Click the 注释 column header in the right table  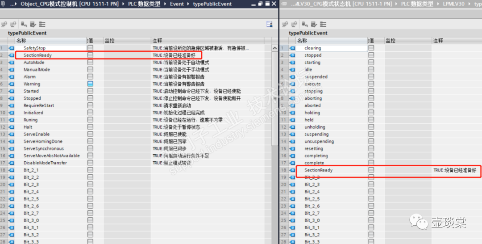pyautogui.click(x=457, y=40)
